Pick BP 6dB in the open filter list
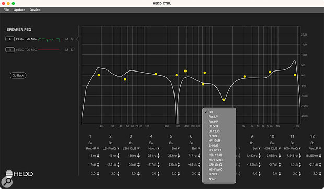Viewport: 324px width, 189px height. (213, 174)
